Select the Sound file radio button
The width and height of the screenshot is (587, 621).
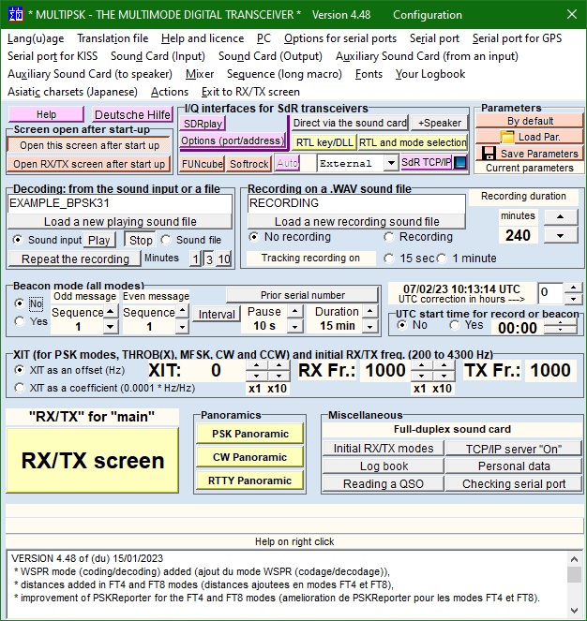click(170, 240)
